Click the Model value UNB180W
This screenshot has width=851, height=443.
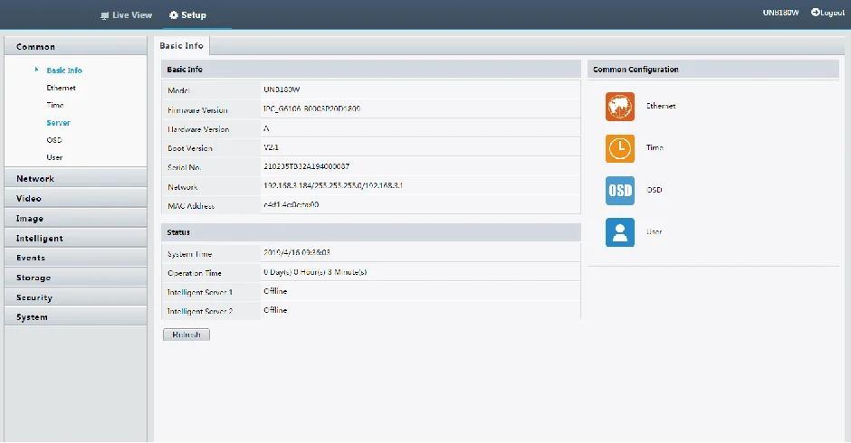pos(282,90)
